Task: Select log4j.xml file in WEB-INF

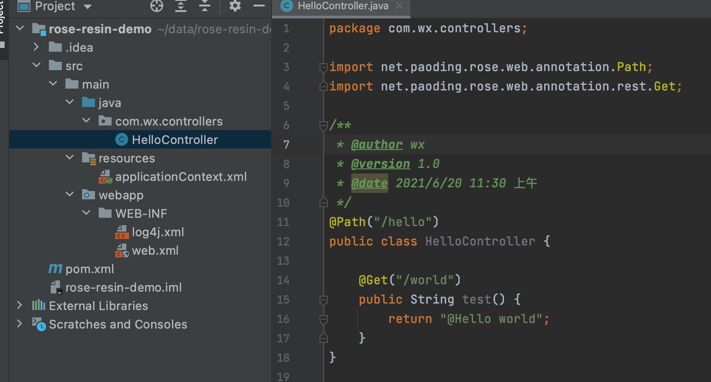Action: click(x=158, y=232)
